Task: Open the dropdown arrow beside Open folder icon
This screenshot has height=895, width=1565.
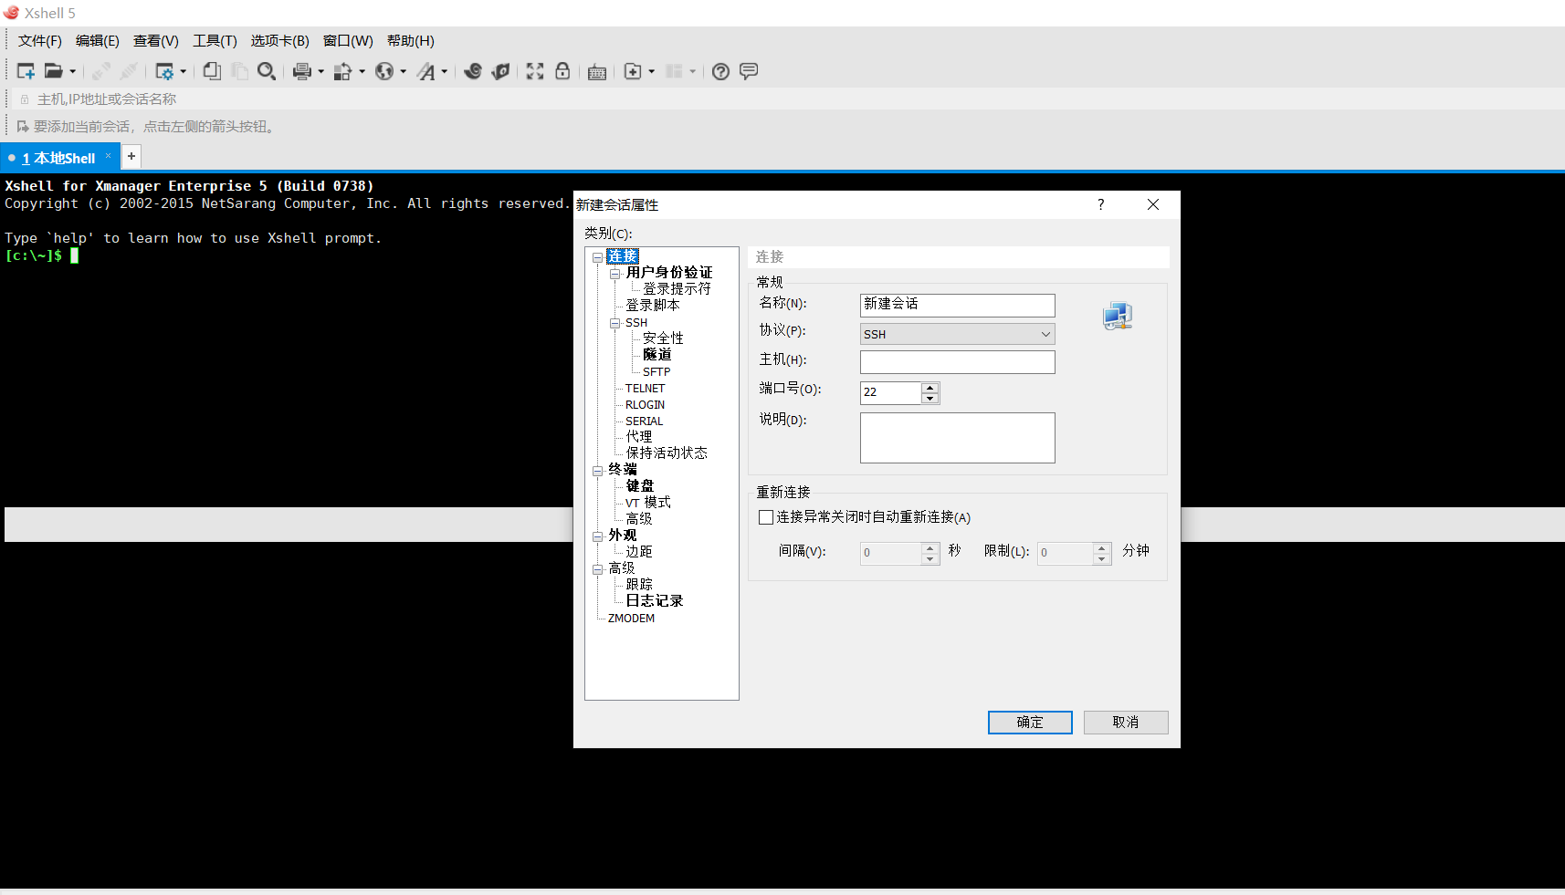Action: (73, 71)
